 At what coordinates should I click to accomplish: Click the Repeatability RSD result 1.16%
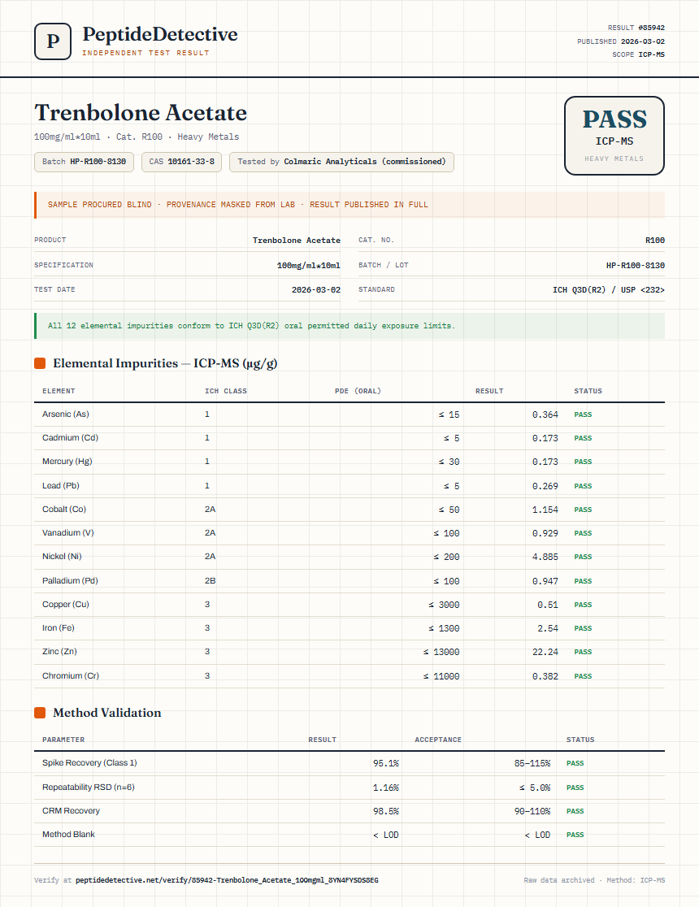[x=385, y=788]
